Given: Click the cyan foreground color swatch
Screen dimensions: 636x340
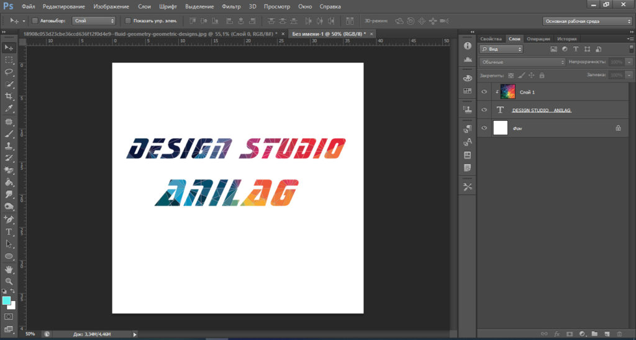Looking at the screenshot, I should tap(6, 300).
